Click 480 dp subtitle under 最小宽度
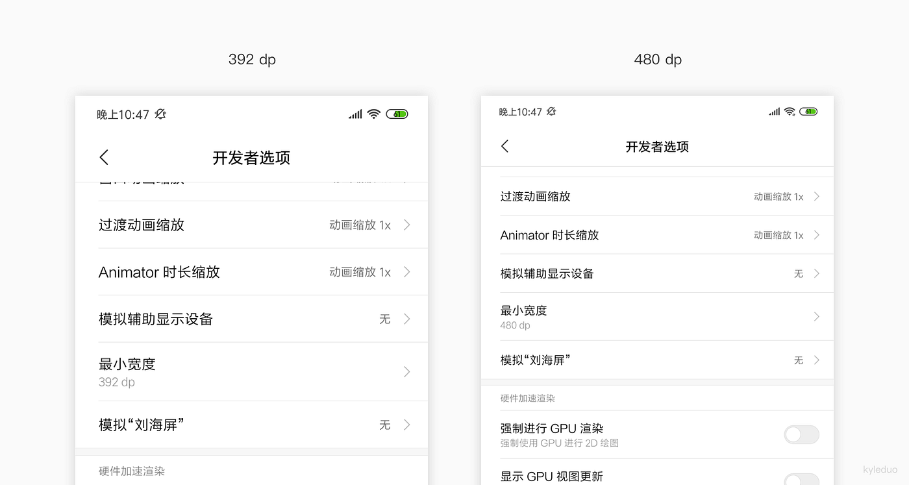Screen dimensions: 909x485 coord(516,325)
